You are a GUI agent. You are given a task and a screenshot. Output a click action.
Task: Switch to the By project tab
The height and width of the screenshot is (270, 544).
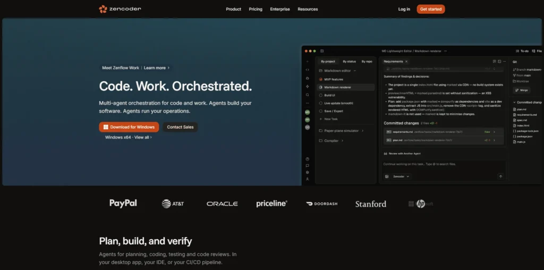point(328,62)
